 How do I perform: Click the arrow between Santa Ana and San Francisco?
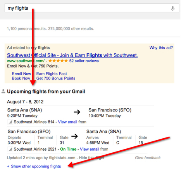coord(77,112)
